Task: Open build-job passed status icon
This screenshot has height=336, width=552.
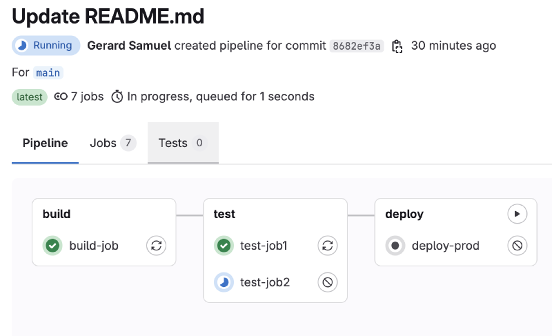Action: tap(53, 246)
